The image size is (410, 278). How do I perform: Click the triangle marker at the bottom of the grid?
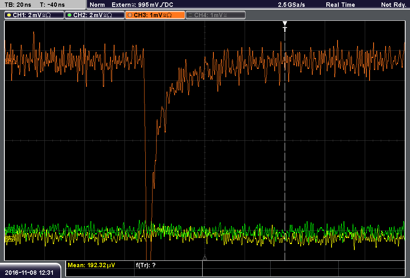tap(205, 258)
